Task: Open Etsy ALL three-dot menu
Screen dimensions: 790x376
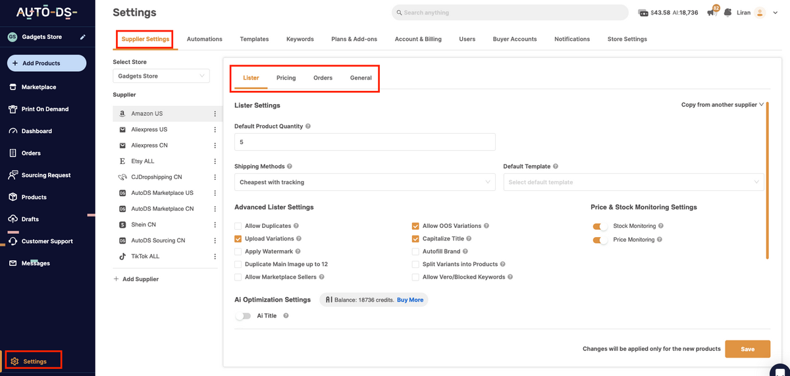Action: [x=215, y=161]
